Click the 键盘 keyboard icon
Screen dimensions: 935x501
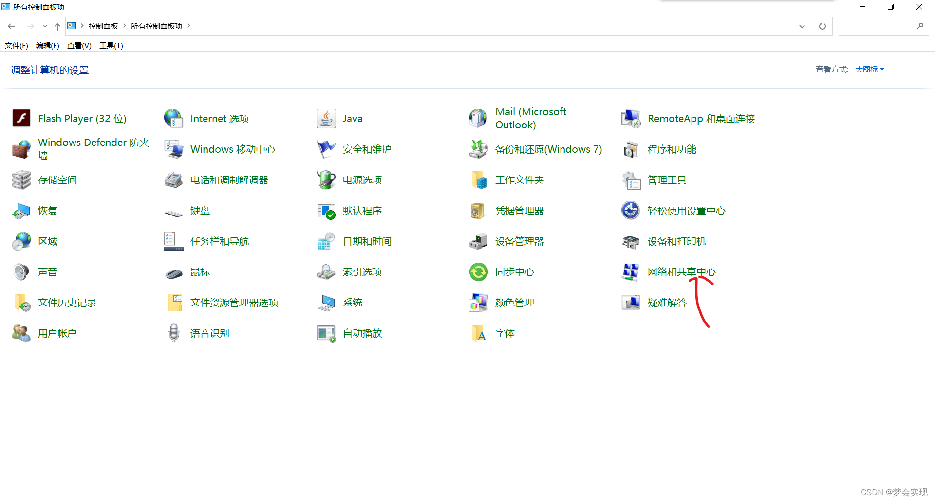(174, 213)
